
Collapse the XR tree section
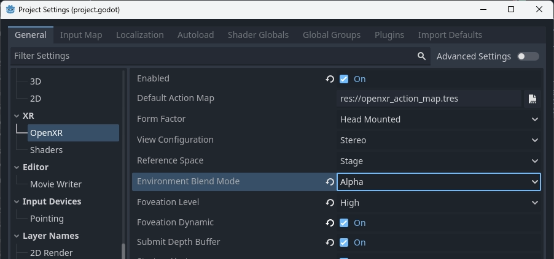point(17,116)
